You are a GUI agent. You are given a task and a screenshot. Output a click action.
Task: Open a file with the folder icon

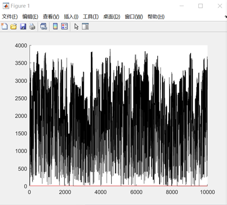(x=13, y=27)
